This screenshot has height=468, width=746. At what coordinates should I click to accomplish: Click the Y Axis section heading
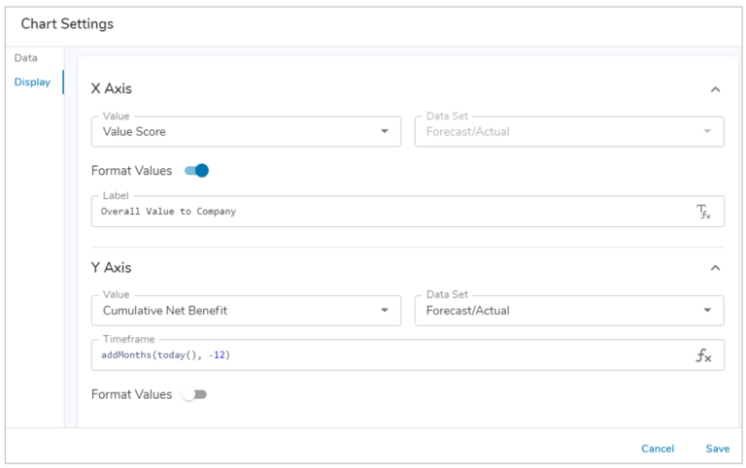point(112,267)
